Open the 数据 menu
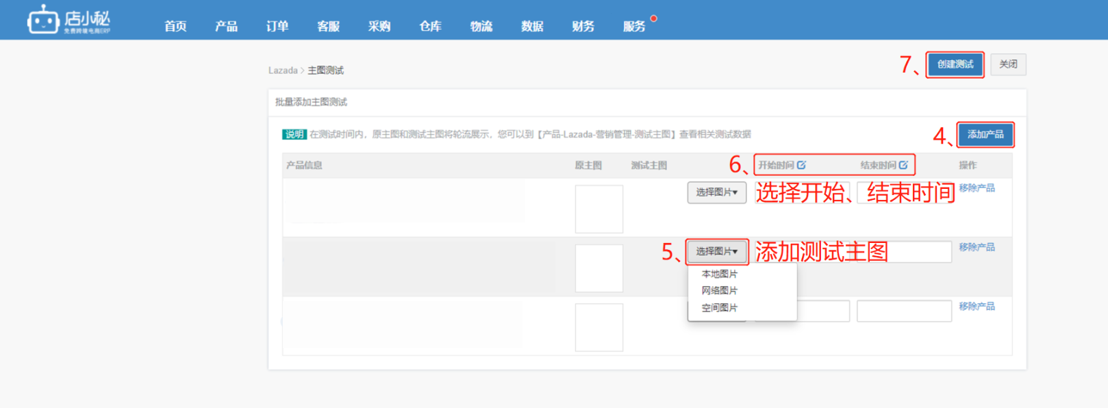Screen dimensions: 1108x408 tap(532, 26)
